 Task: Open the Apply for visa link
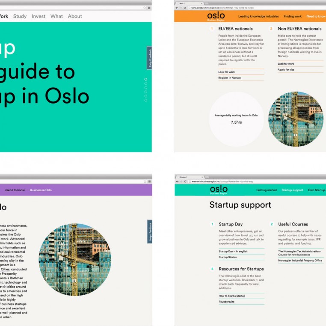coord(286,70)
